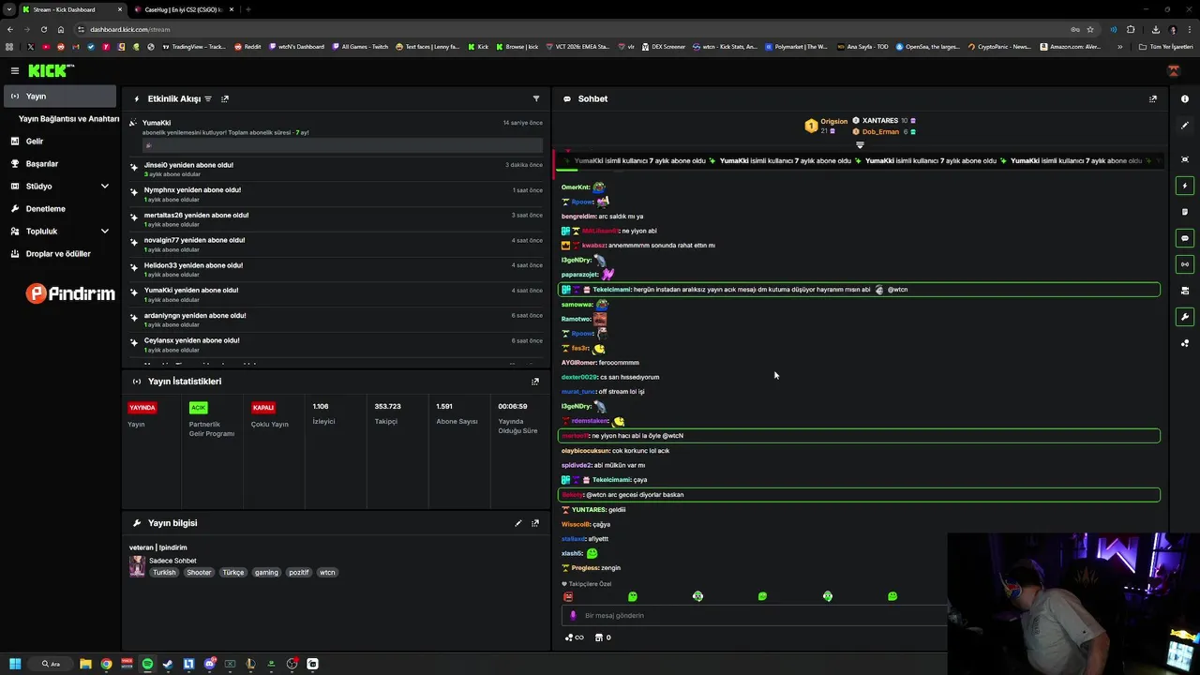Viewport: 1200px width, 675px height.
Task: Select mertaltas26 subscription event
Action: [336, 219]
